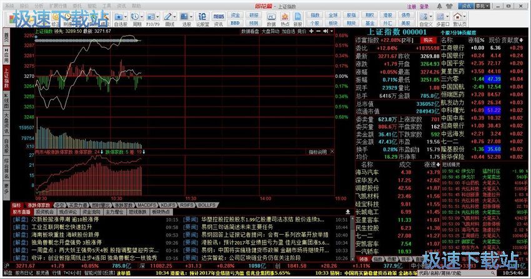Select 海马汽车 row in speed ranking
Screen dimensions: 531x279
coord(398,173)
